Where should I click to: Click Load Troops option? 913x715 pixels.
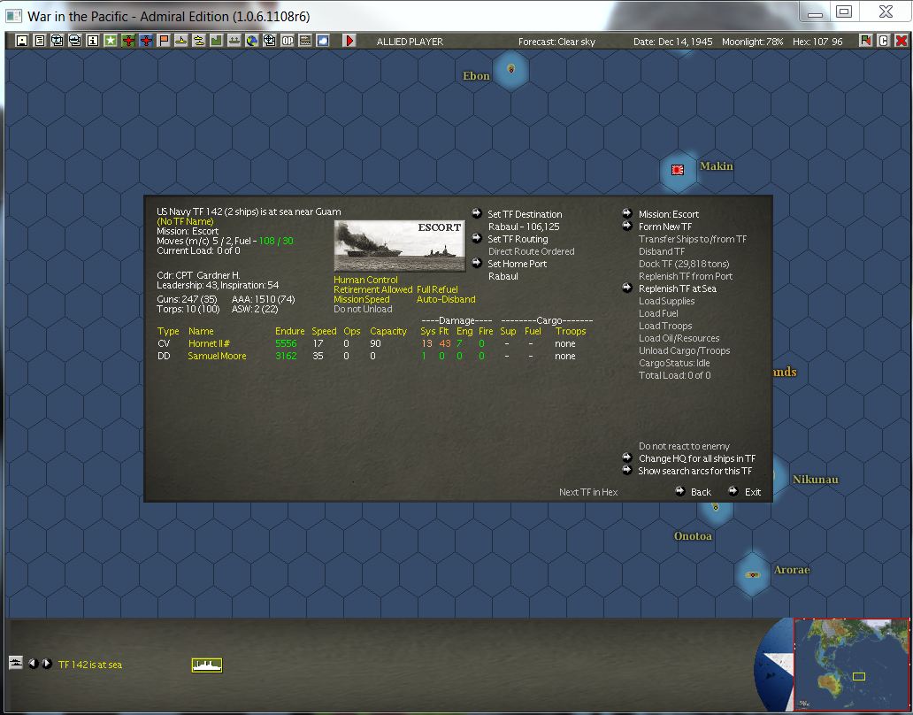(665, 326)
